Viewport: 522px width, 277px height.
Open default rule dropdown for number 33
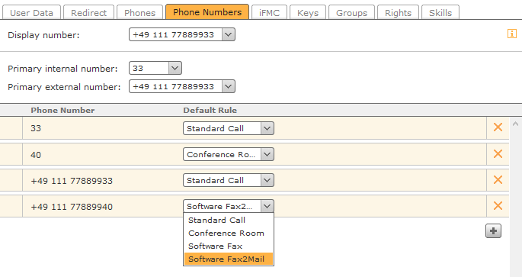pos(229,128)
